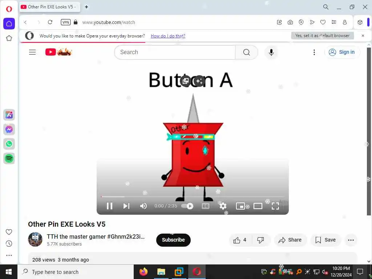
Task: Open player settings gear
Action: click(x=223, y=206)
